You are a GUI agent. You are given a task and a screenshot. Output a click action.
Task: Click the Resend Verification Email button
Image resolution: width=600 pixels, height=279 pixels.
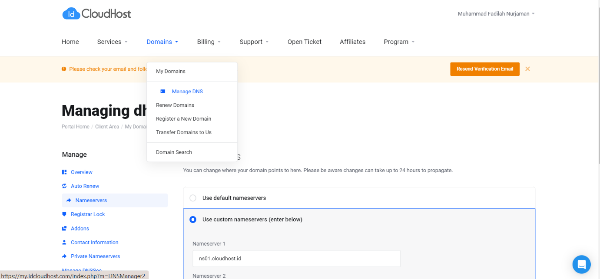click(x=485, y=69)
